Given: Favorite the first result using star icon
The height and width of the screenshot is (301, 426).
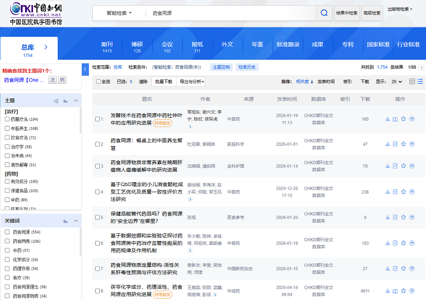Looking at the screenshot, I should pos(403,119).
